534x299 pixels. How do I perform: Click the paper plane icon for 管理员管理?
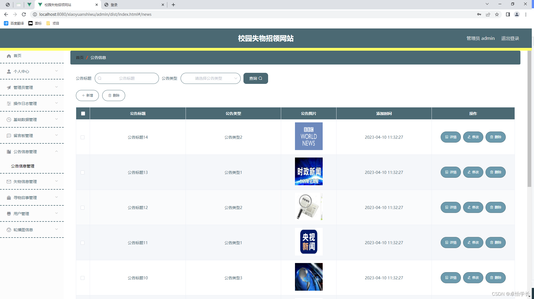(9, 87)
